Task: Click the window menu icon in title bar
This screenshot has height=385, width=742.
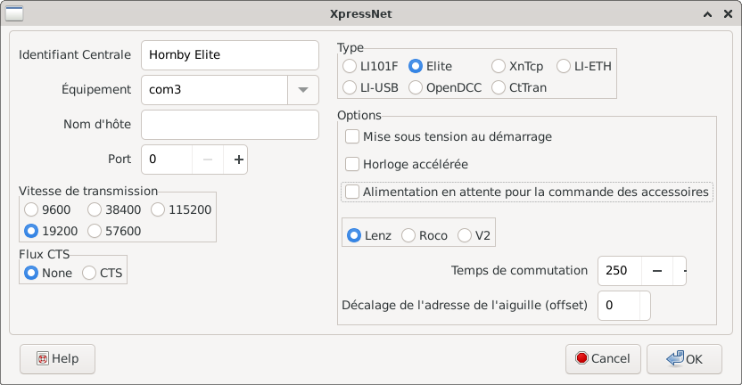Action: [x=14, y=14]
